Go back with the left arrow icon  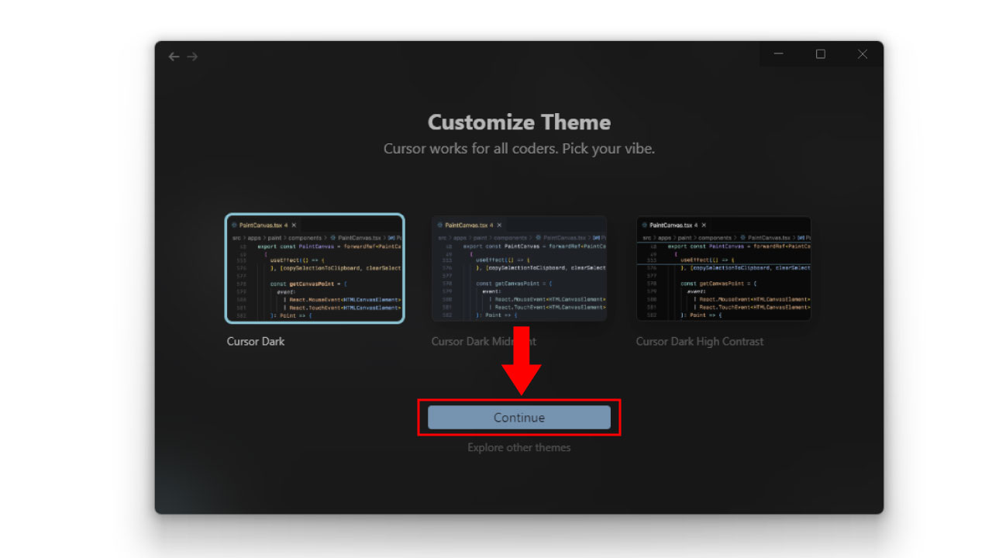coord(174,57)
